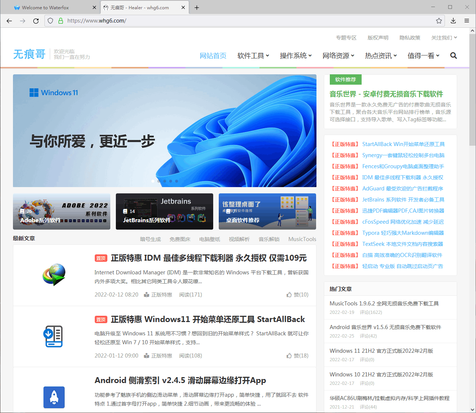Select the first carousel dot indicator
The width and height of the screenshot is (476, 413).
(153, 181)
